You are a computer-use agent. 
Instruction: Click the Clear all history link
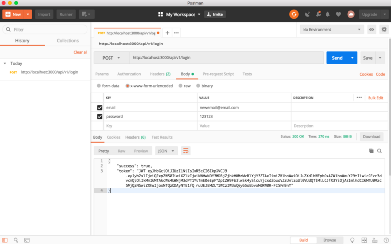click(80, 52)
